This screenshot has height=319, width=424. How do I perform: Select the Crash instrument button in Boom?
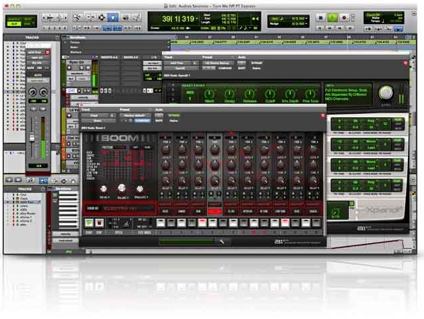[x=313, y=212]
